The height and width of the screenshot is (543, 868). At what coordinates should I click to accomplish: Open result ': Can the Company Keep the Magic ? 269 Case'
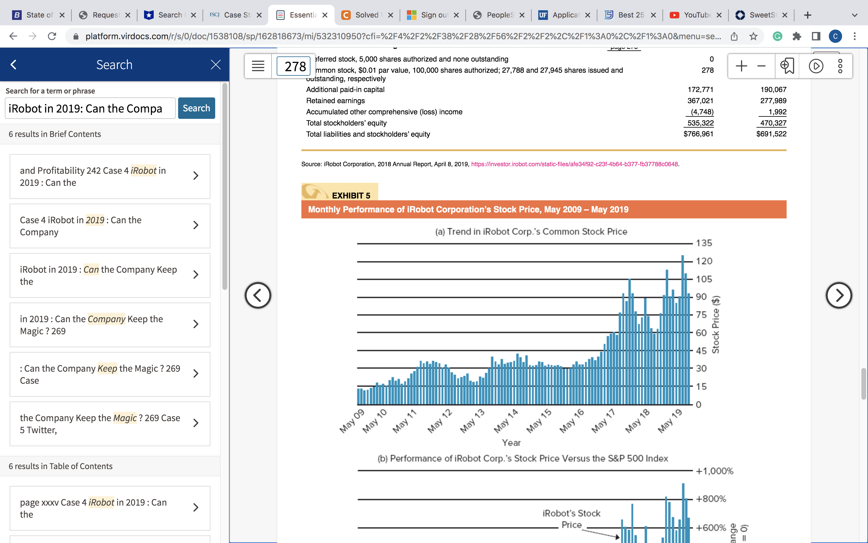[x=110, y=375]
